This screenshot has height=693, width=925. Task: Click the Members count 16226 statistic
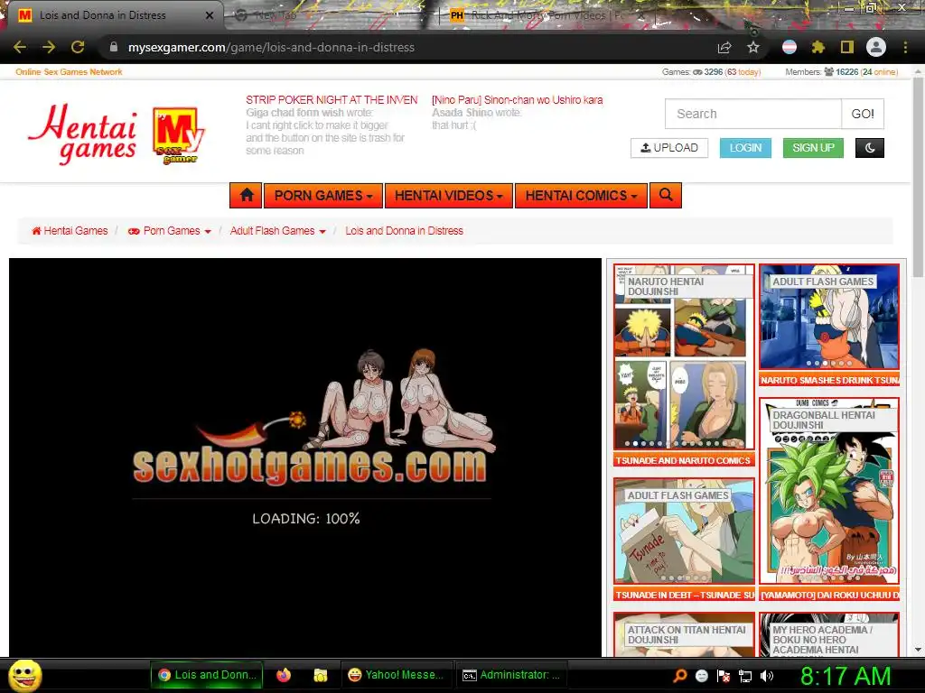click(841, 72)
